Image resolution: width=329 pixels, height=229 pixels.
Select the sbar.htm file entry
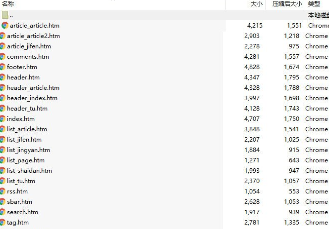click(x=19, y=202)
